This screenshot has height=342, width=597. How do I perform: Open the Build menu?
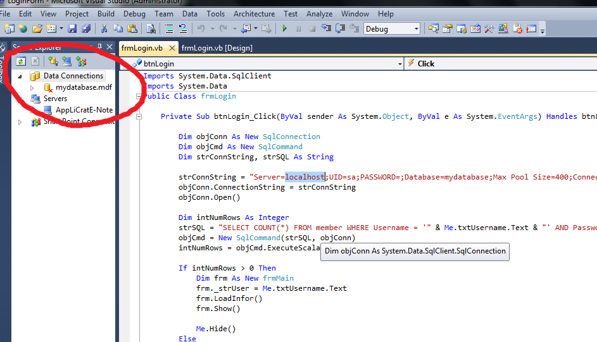pos(106,14)
